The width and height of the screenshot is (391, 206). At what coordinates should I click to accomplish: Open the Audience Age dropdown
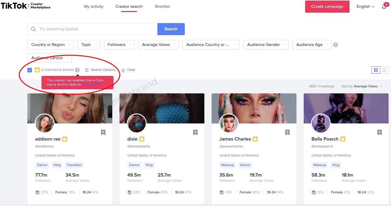[312, 45]
